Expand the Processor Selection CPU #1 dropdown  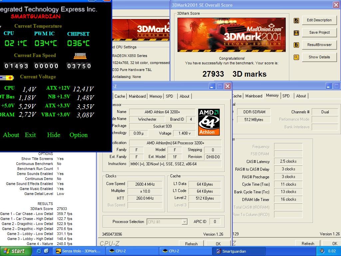pyautogui.click(x=184, y=222)
